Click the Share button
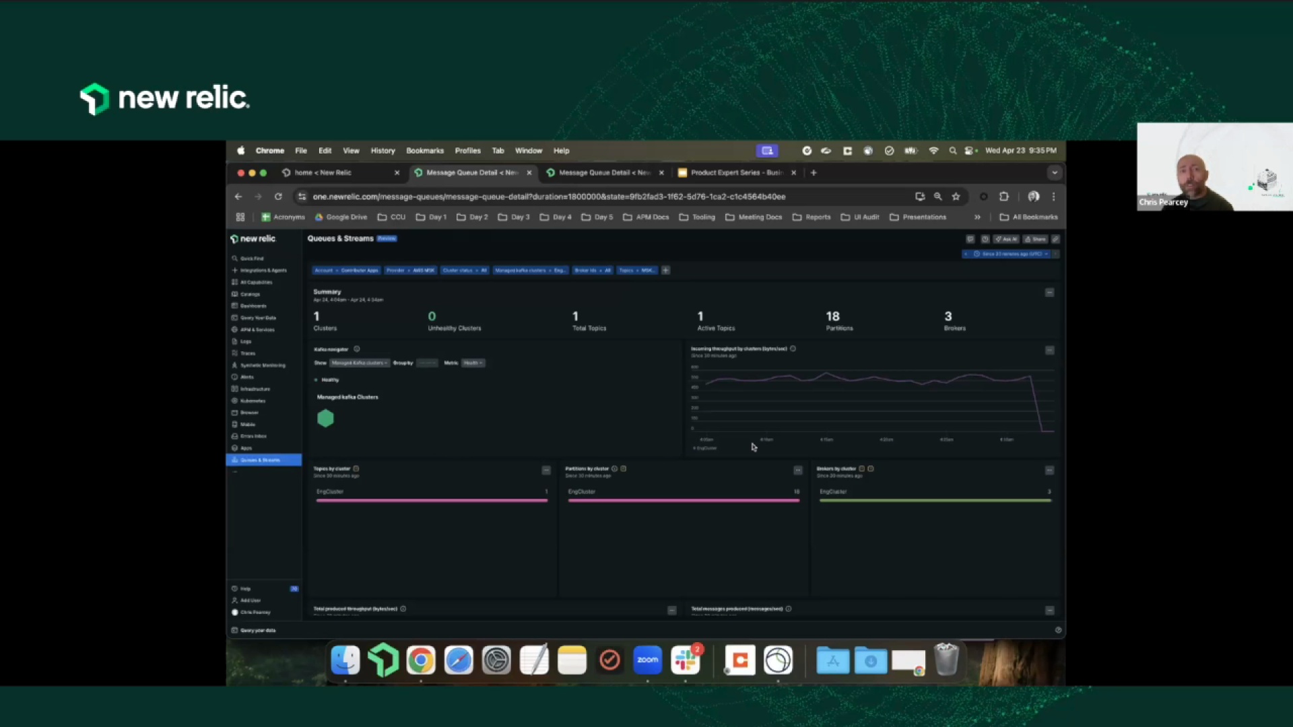This screenshot has height=727, width=1293. pyautogui.click(x=1036, y=239)
